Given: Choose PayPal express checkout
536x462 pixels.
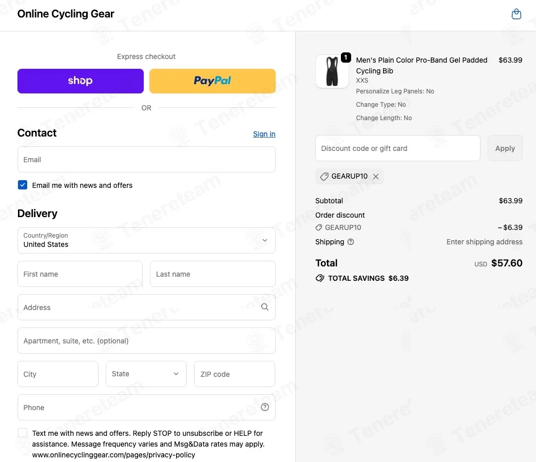Looking at the screenshot, I should 212,81.
